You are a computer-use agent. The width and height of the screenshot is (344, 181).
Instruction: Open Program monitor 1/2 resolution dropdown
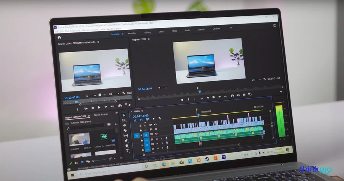256,80
